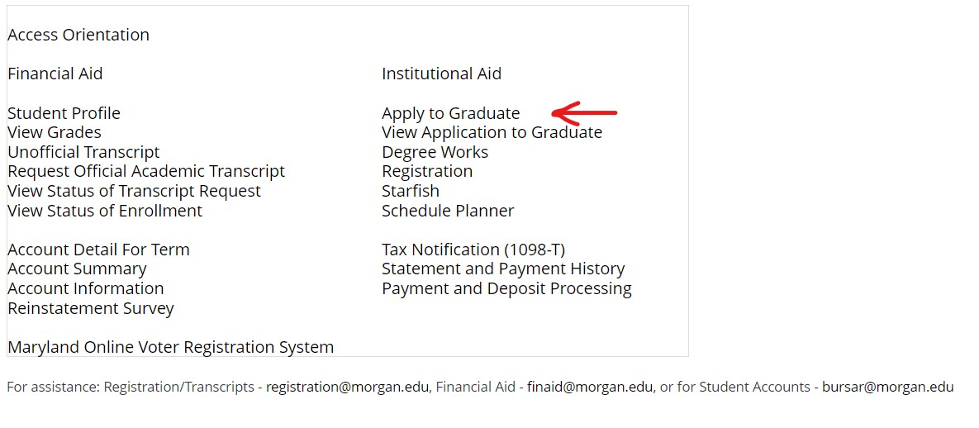
Task: Select Account Detail For Term
Action: 98,250
